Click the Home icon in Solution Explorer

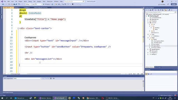coord(150,10)
